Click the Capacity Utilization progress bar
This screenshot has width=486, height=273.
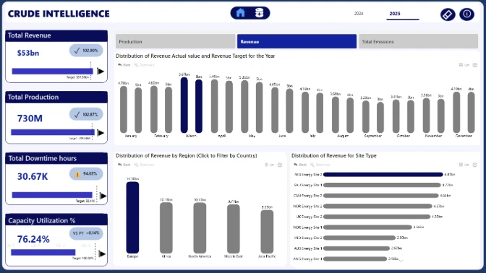point(43,253)
